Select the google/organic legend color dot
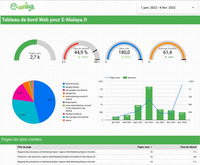Viewport: 200px width, 165px height. point(64,87)
